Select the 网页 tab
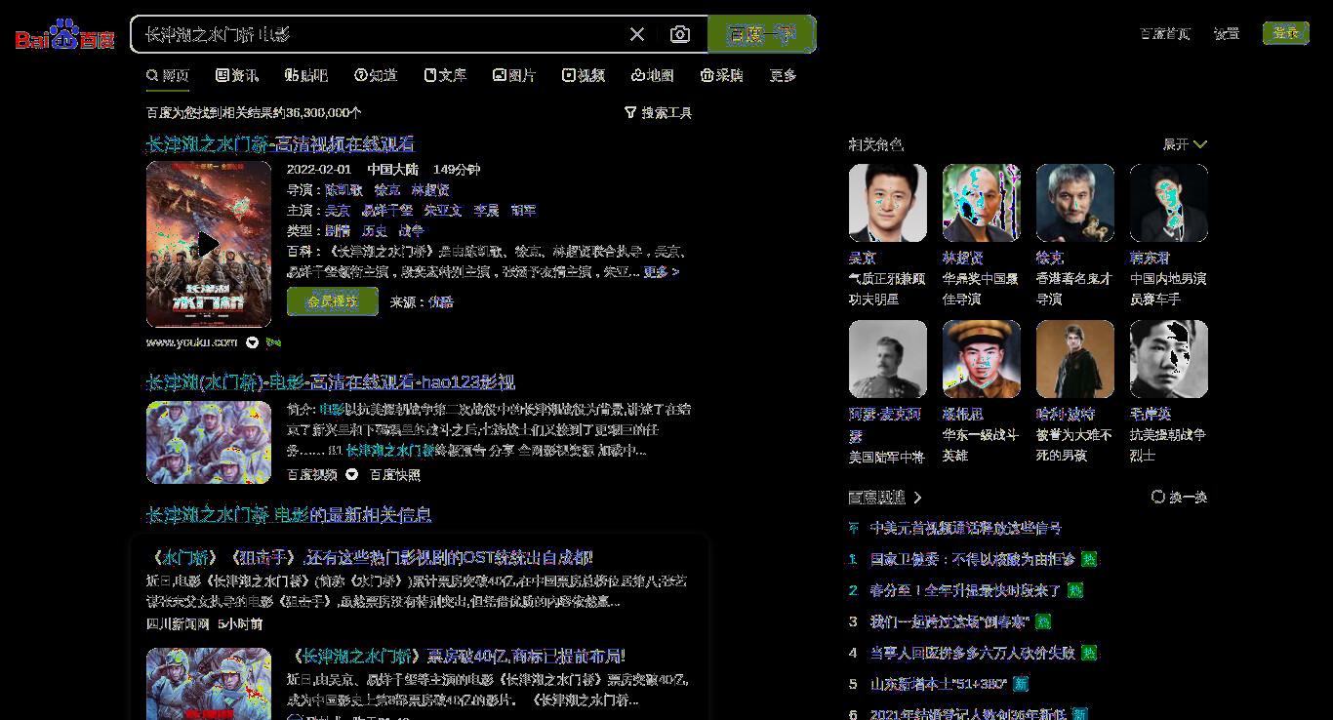The height and width of the screenshot is (720, 1333). (168, 75)
